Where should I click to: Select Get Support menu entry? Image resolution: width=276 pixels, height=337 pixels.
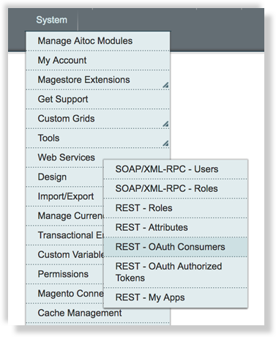coord(98,99)
